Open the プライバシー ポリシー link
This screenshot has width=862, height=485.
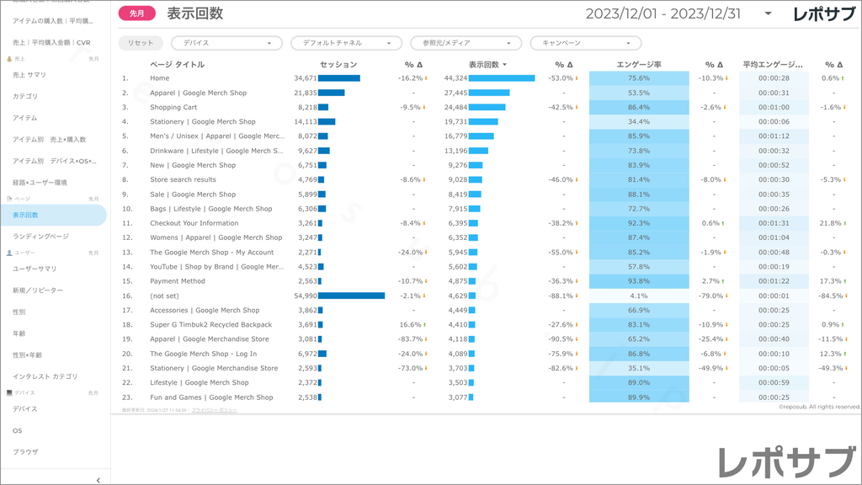point(214,410)
